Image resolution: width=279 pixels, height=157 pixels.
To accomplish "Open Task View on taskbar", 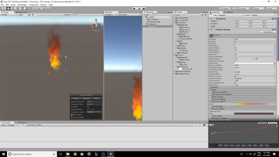I will pyautogui.click(x=61, y=154).
